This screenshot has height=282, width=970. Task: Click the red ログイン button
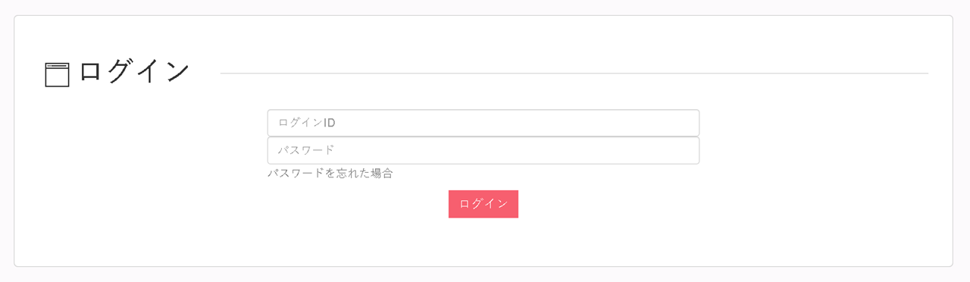pyautogui.click(x=483, y=204)
